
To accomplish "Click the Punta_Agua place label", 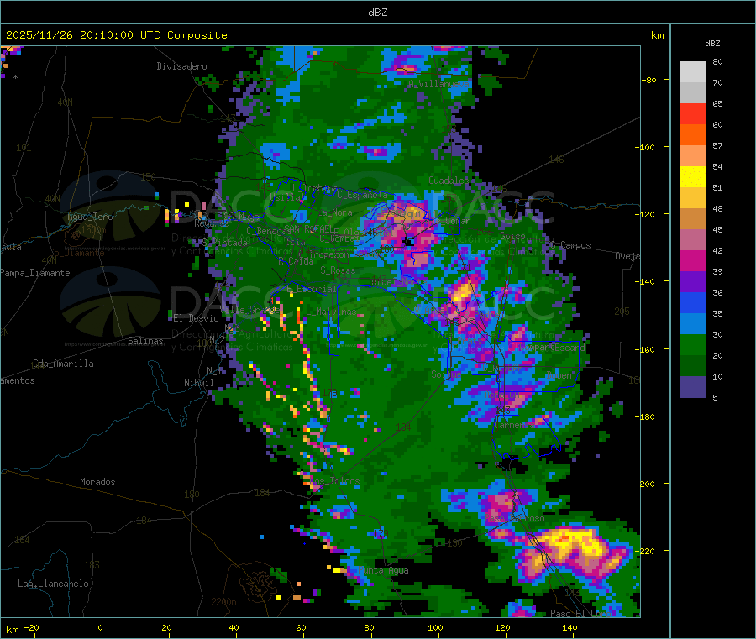I will (383, 570).
